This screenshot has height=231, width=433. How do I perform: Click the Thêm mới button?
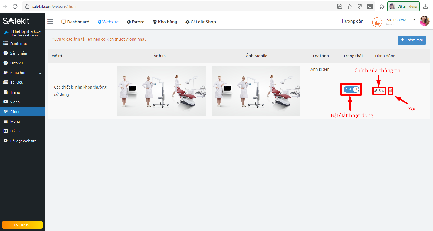pyautogui.click(x=412, y=40)
